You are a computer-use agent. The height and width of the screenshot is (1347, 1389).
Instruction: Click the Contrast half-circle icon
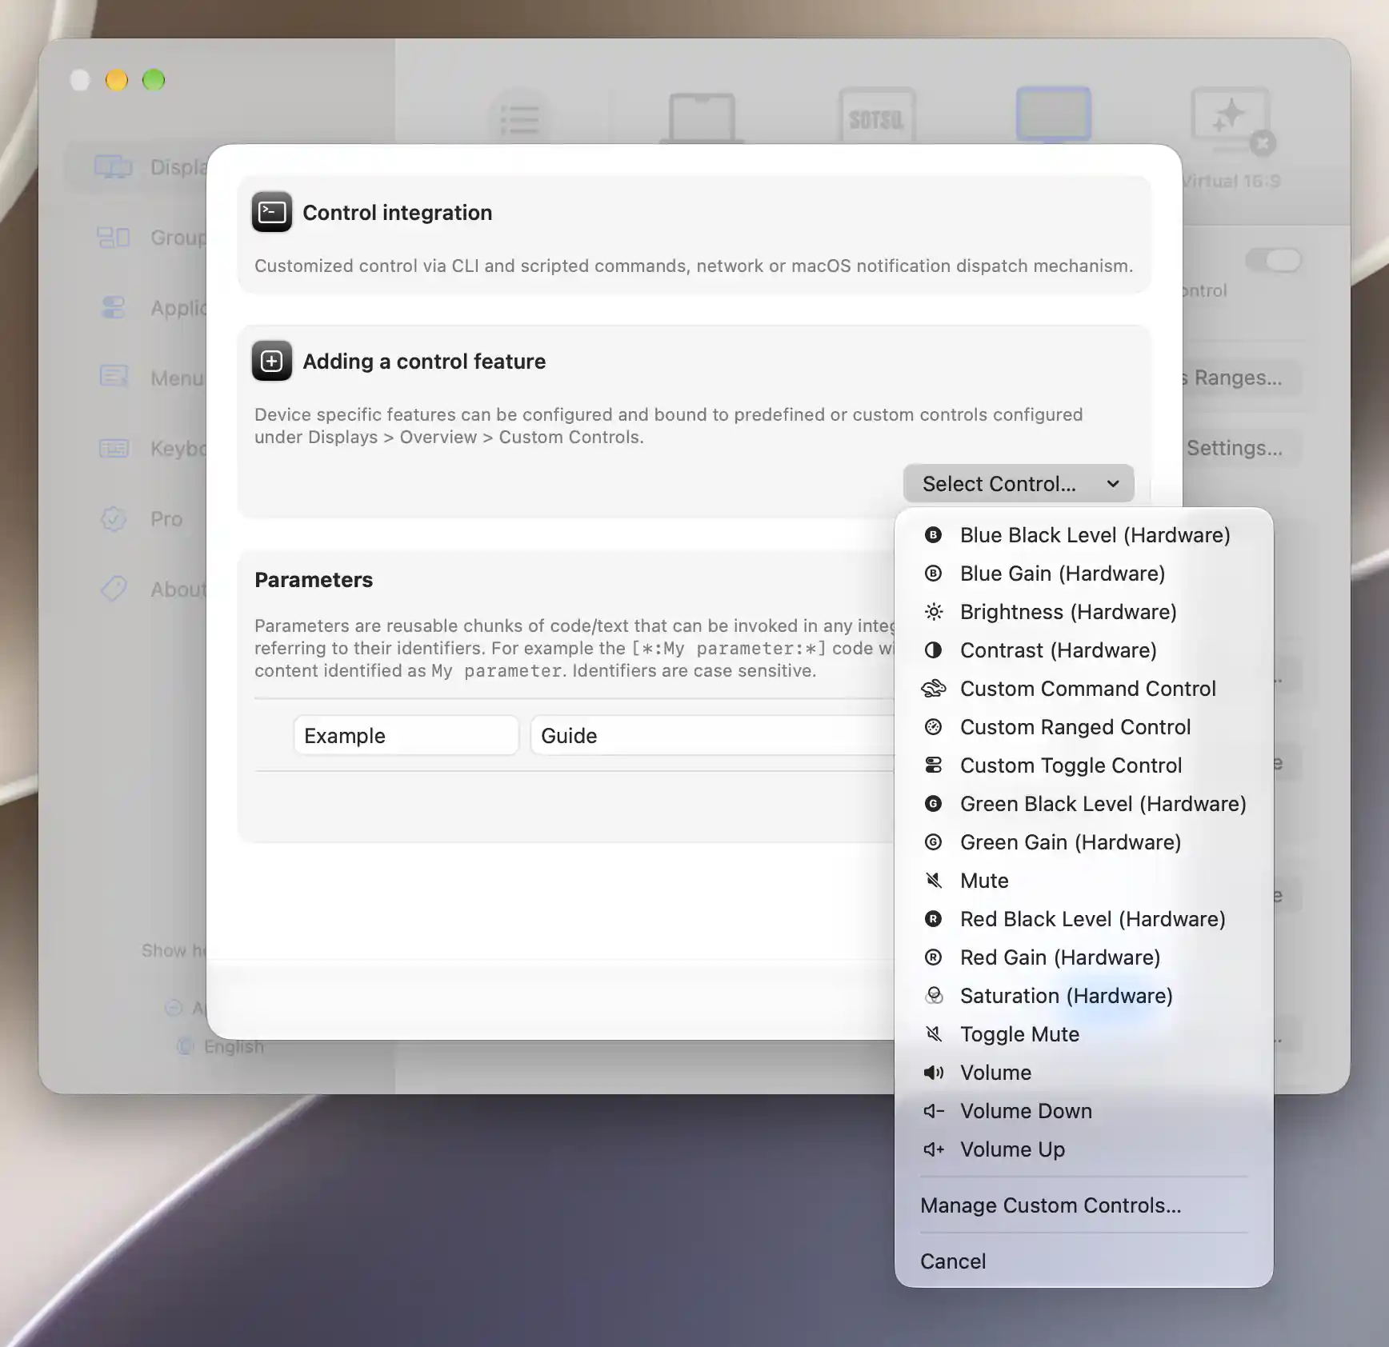pos(933,650)
